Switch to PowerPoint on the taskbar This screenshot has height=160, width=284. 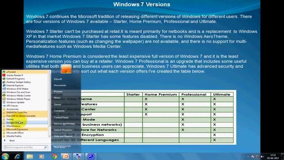tap(66, 156)
